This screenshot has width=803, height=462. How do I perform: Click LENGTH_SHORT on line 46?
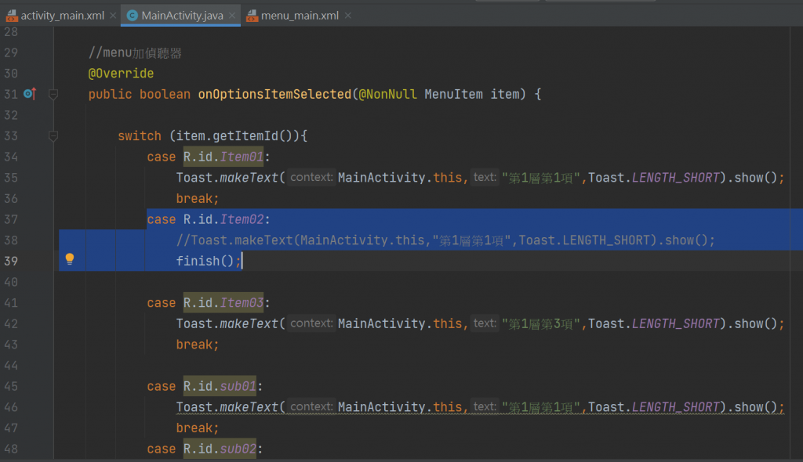(675, 407)
